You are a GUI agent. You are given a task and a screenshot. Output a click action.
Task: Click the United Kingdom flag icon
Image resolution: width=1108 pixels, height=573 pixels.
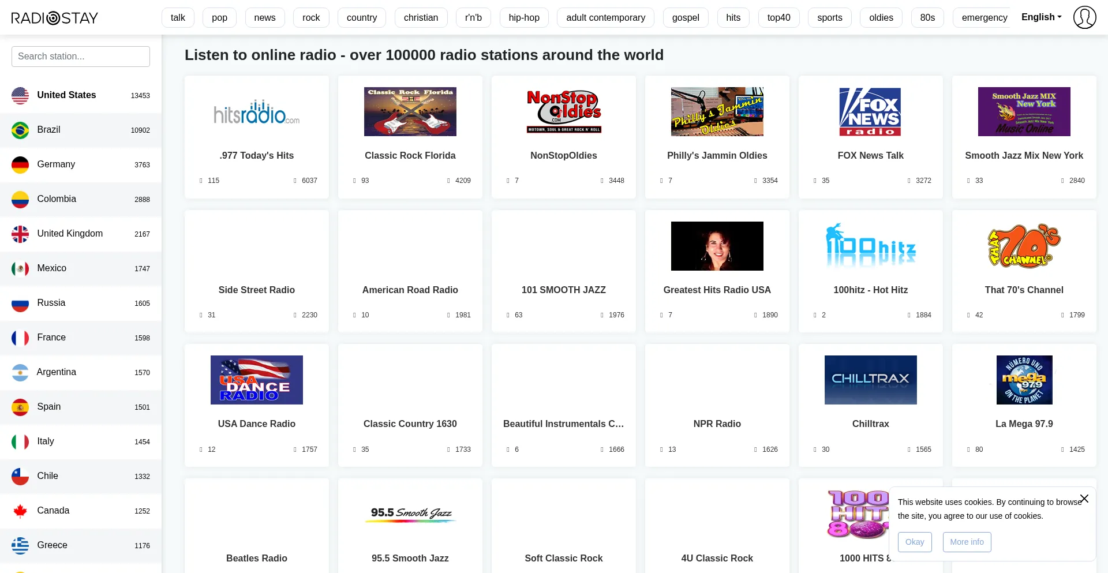point(20,234)
